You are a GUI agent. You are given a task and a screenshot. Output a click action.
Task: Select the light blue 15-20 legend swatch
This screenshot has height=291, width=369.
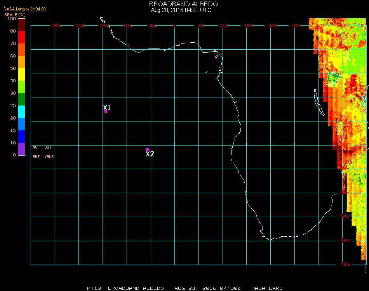21,124
